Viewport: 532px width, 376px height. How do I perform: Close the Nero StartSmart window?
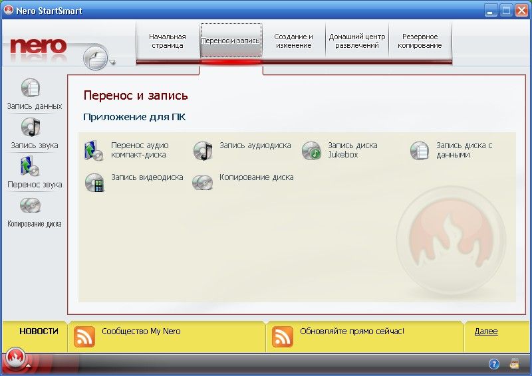coord(521,11)
